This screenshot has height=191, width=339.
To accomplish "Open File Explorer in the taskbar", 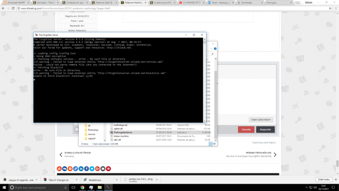I will [100, 187].
